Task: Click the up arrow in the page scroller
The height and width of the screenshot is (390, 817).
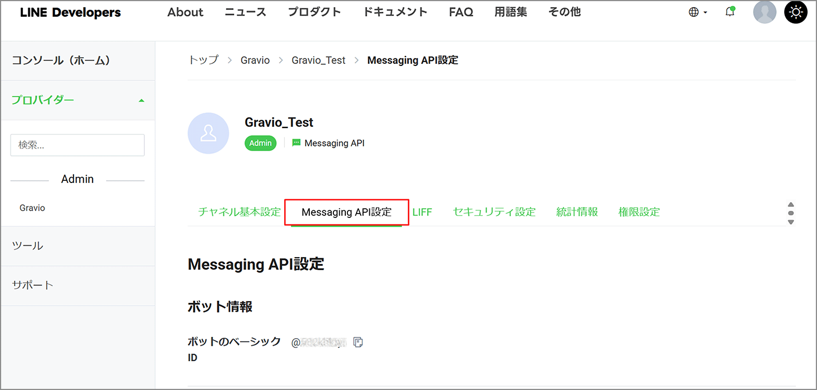Action: pyautogui.click(x=791, y=204)
